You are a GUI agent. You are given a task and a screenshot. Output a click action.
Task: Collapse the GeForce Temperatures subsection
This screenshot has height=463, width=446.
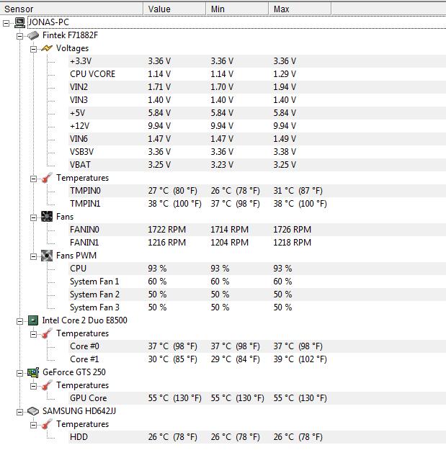click(x=33, y=386)
